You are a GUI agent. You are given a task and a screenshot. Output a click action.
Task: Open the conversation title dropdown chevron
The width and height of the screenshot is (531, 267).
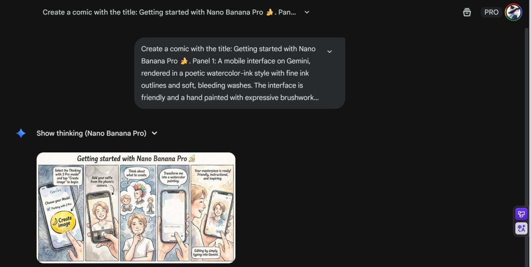click(x=306, y=12)
